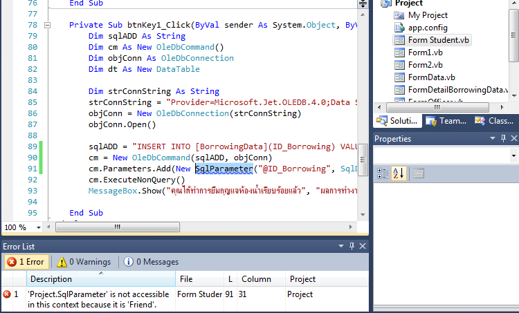Open the Class View tab
This screenshot has height=313, width=519.
tap(493, 121)
